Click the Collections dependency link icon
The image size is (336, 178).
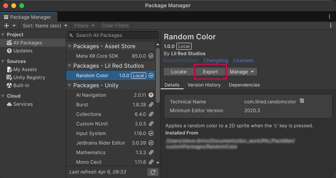(x=151, y=114)
